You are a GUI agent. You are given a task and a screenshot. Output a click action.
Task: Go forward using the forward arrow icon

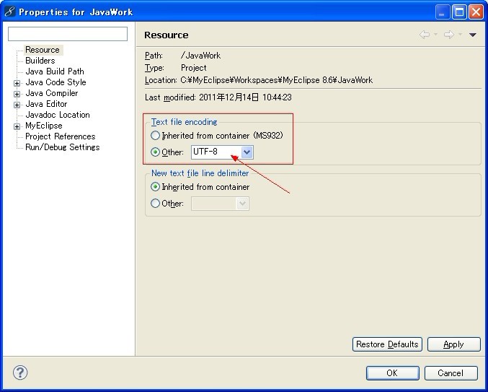tap(449, 35)
